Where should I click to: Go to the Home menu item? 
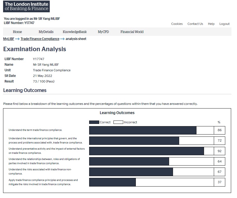tap(17, 32)
